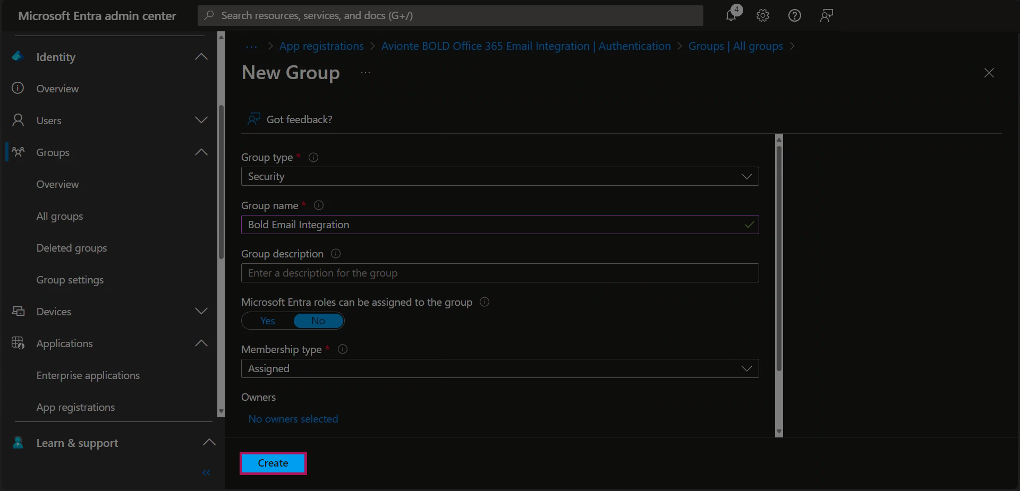Viewport: 1020px width, 491px height.
Task: Collapse the Applications section chevron
Action: tap(201, 343)
